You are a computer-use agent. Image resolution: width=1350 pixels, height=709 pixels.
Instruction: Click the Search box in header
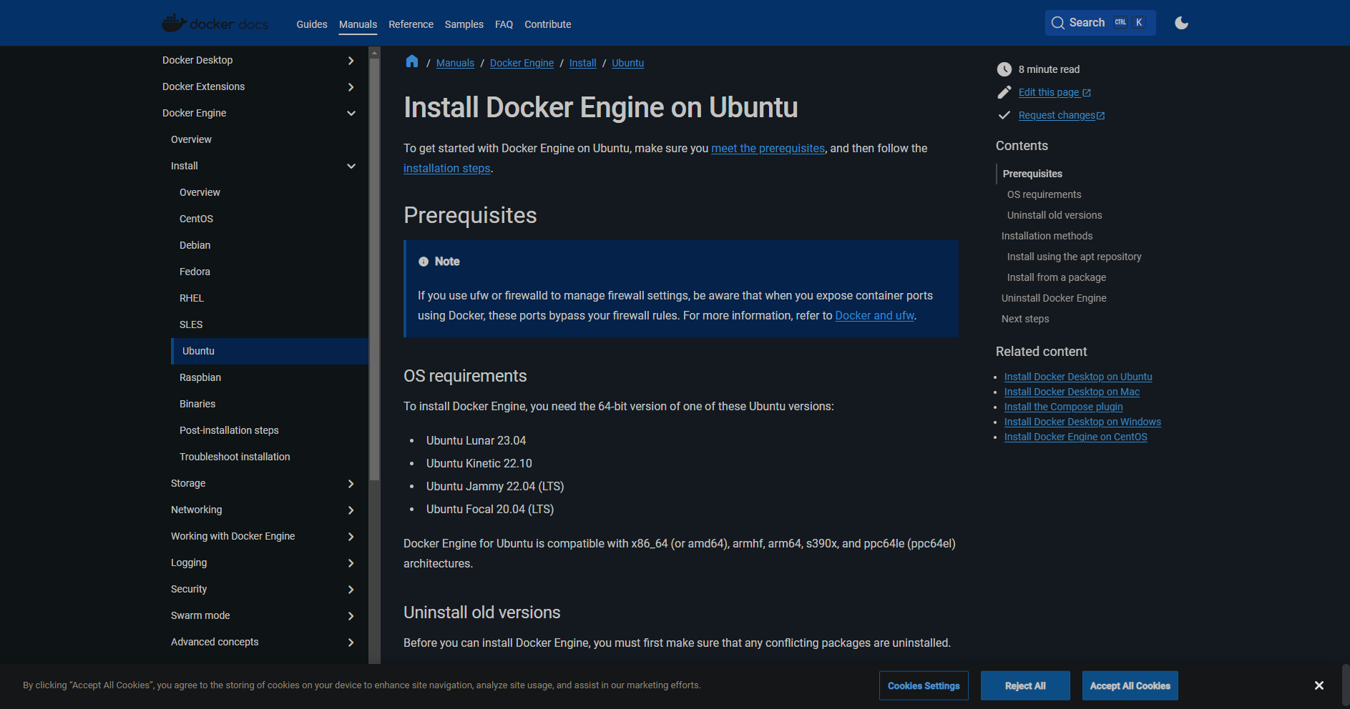click(x=1100, y=23)
